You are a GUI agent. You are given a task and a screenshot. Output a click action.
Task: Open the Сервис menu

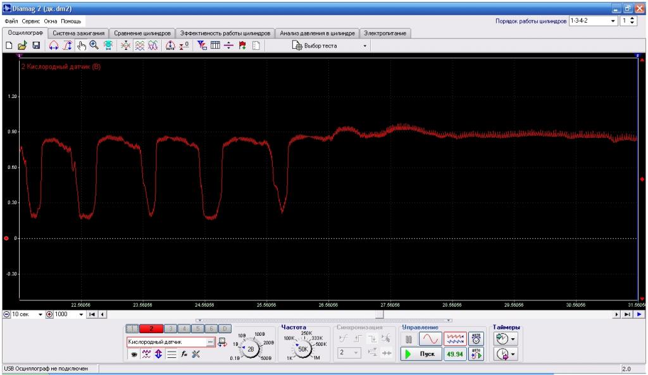coord(31,21)
